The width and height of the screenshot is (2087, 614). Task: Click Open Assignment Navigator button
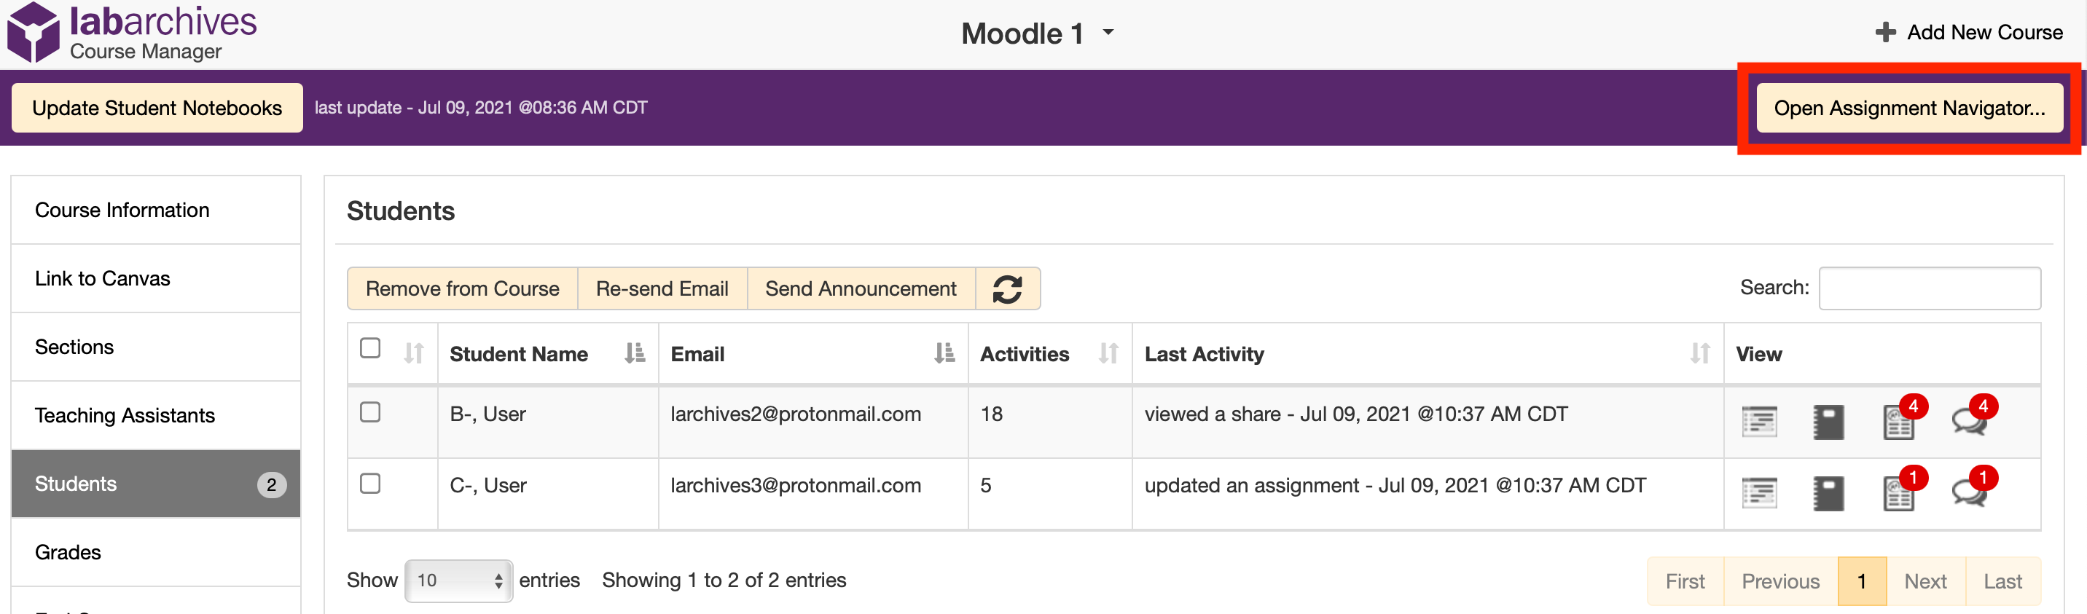(1910, 108)
